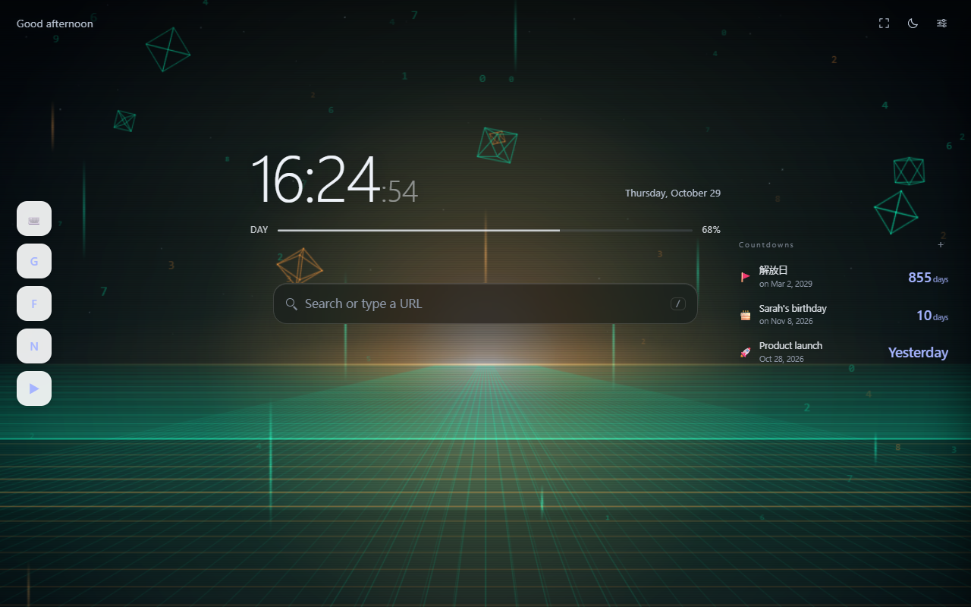Click the 68% day progress label
971x607 pixels.
(711, 230)
